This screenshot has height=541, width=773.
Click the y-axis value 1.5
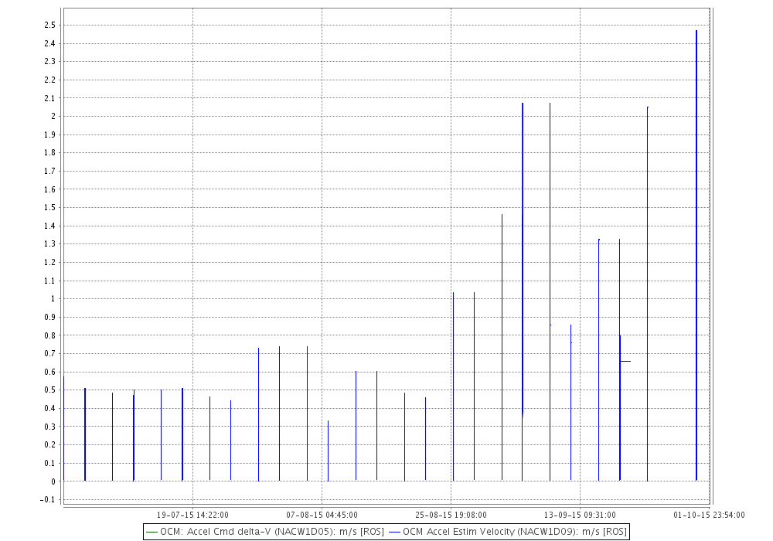pos(49,207)
